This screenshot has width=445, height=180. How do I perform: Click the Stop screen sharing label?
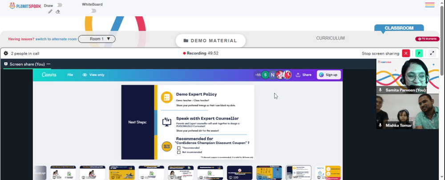[380, 53]
